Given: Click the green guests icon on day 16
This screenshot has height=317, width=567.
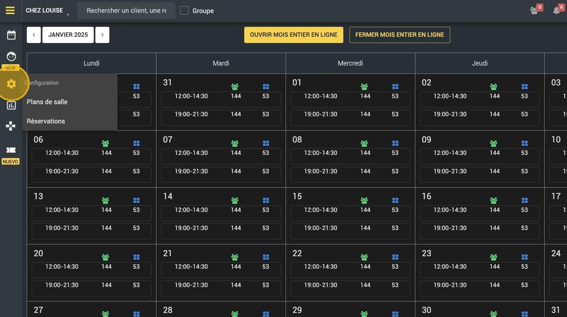Looking at the screenshot, I should click(x=494, y=200).
